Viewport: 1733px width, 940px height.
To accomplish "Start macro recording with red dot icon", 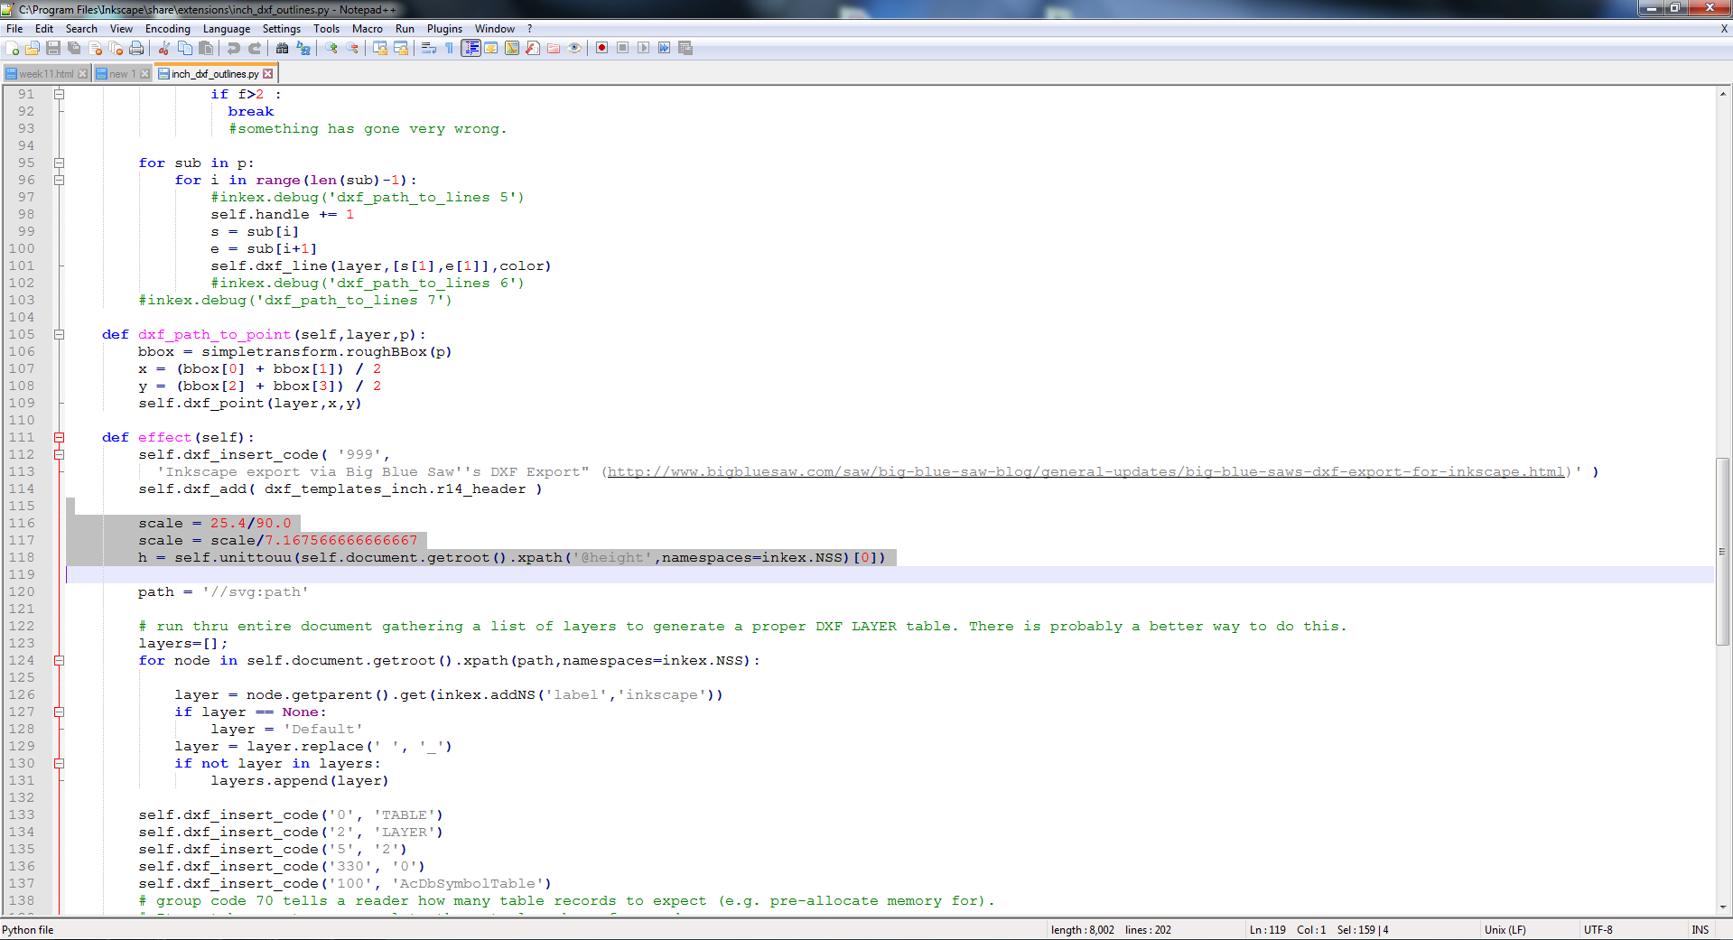I will click(601, 48).
